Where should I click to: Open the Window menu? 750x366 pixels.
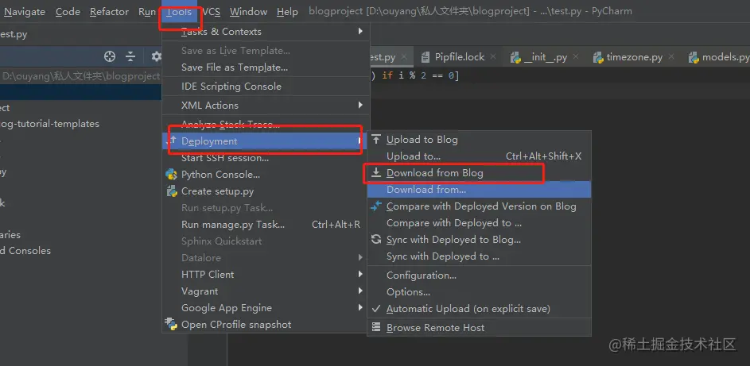pyautogui.click(x=248, y=11)
